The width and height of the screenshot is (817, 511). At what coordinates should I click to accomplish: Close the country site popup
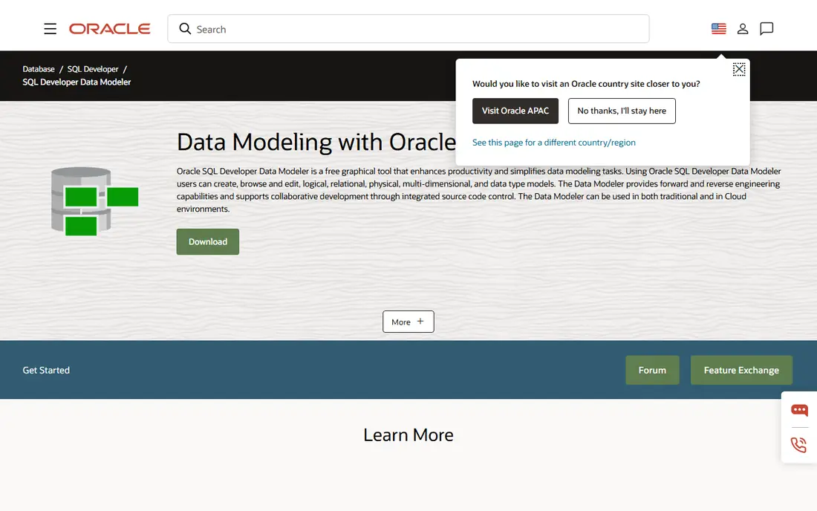point(739,69)
